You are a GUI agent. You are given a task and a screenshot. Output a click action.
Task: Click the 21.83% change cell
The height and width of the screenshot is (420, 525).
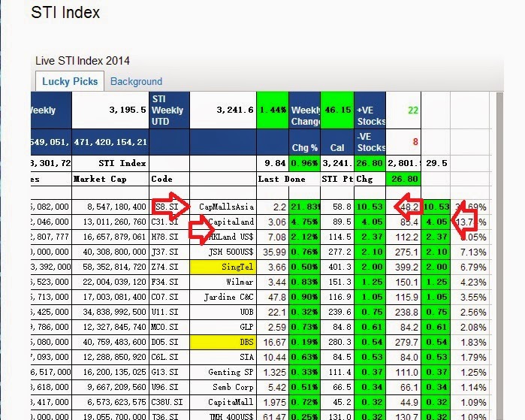pyautogui.click(x=305, y=207)
